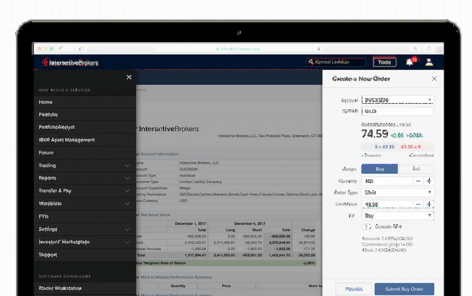This screenshot has width=472, height=296.
Task: Click the Symbol field containing GILD
Action: tap(398, 111)
